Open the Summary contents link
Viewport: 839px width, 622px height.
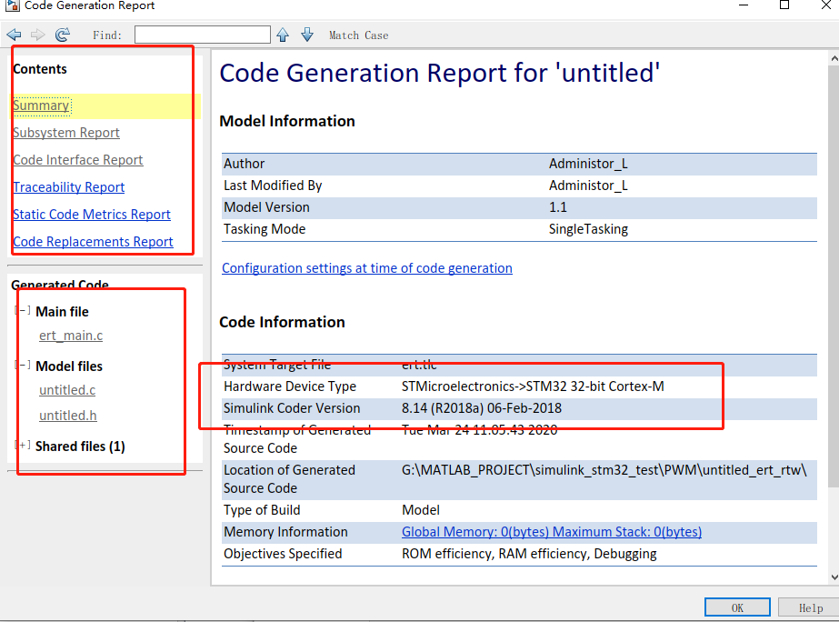click(41, 105)
